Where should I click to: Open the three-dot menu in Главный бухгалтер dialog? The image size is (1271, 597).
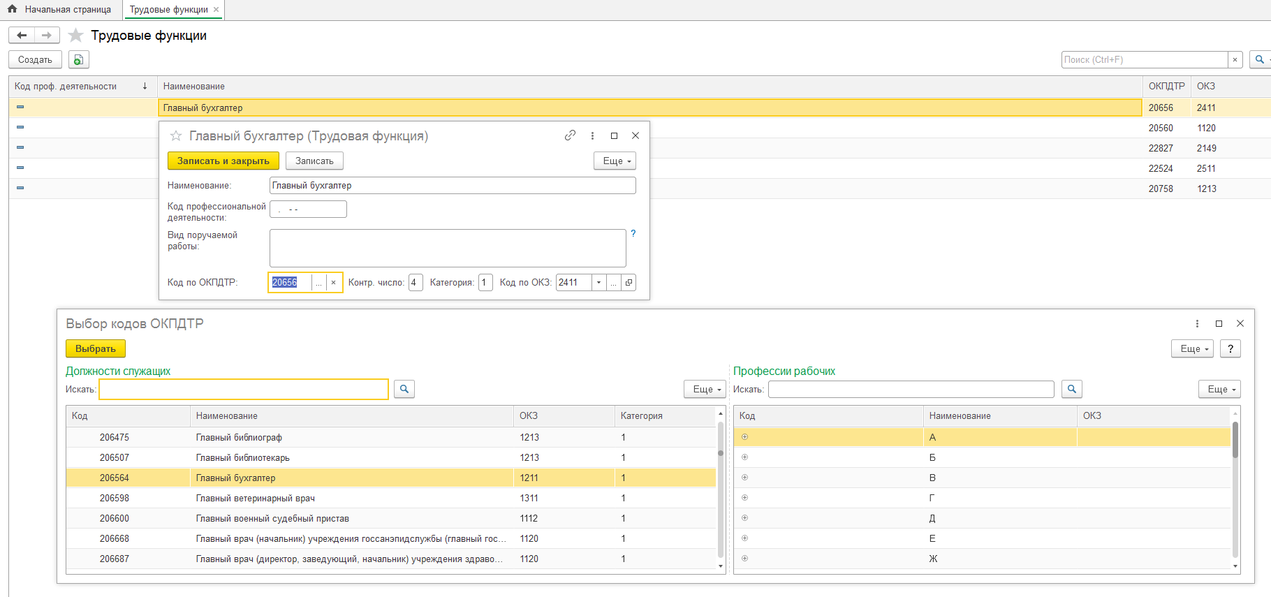(x=592, y=135)
